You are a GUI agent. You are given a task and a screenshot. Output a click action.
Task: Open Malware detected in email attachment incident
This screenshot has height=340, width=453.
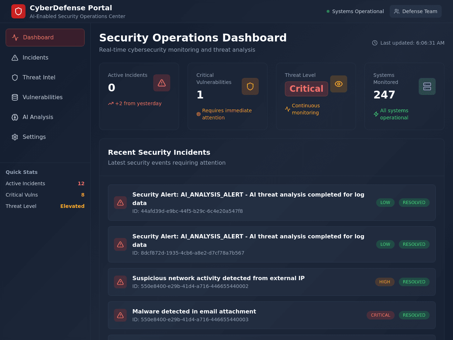tap(272, 315)
